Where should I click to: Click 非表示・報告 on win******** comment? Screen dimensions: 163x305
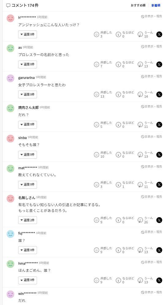pyautogui.click(x=152, y=292)
